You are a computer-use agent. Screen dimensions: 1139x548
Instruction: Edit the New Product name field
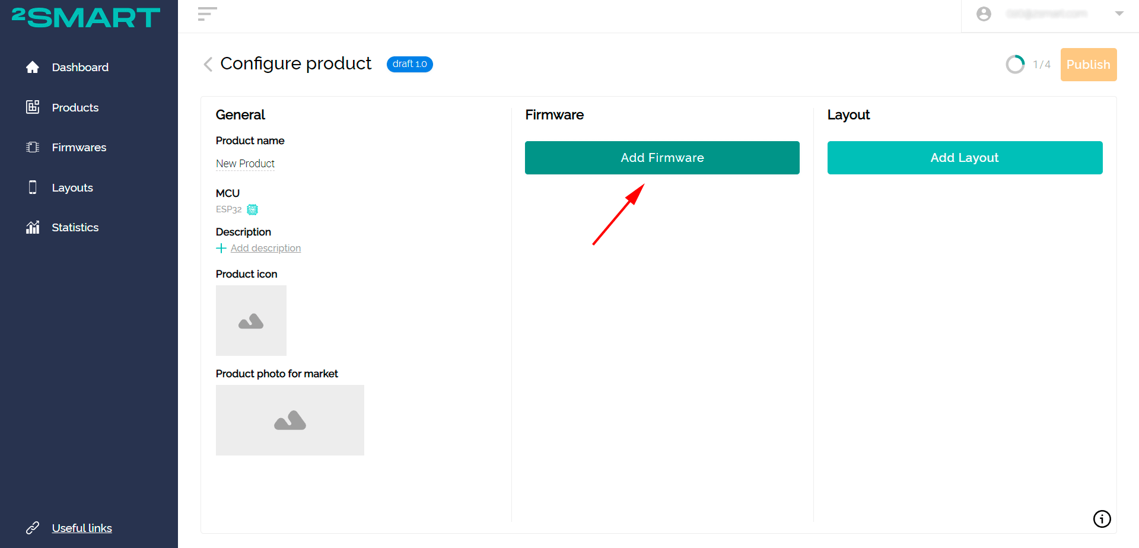[x=245, y=164]
